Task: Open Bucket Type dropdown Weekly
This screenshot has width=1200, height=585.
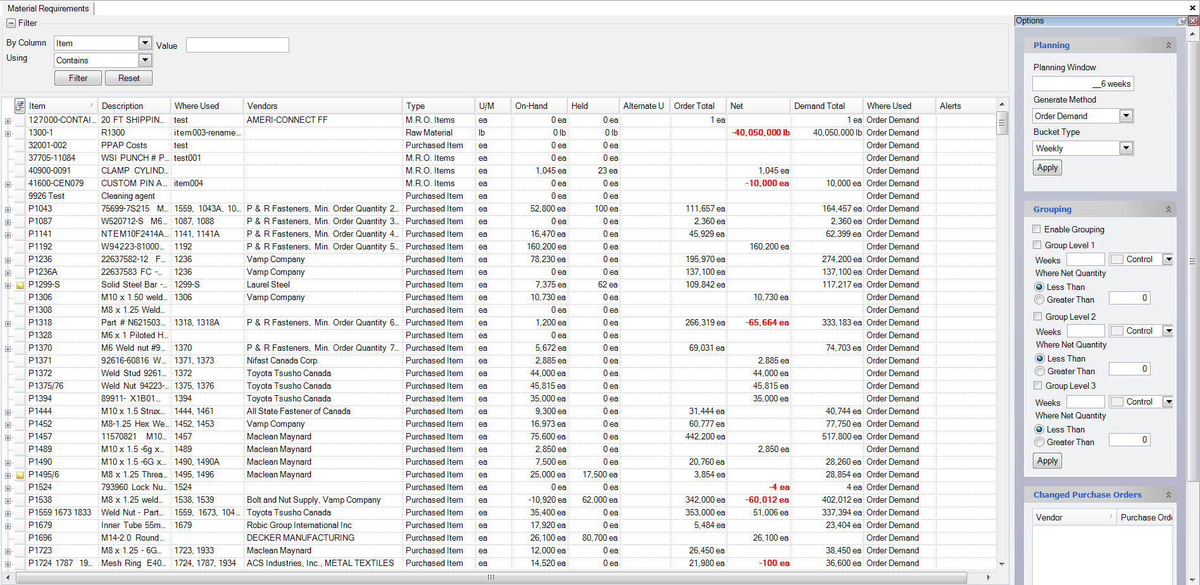Action: pyautogui.click(x=1126, y=148)
